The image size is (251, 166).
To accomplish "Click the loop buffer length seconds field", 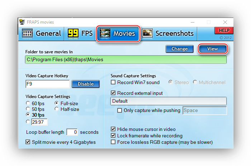I will pyautogui.click(x=72, y=132).
